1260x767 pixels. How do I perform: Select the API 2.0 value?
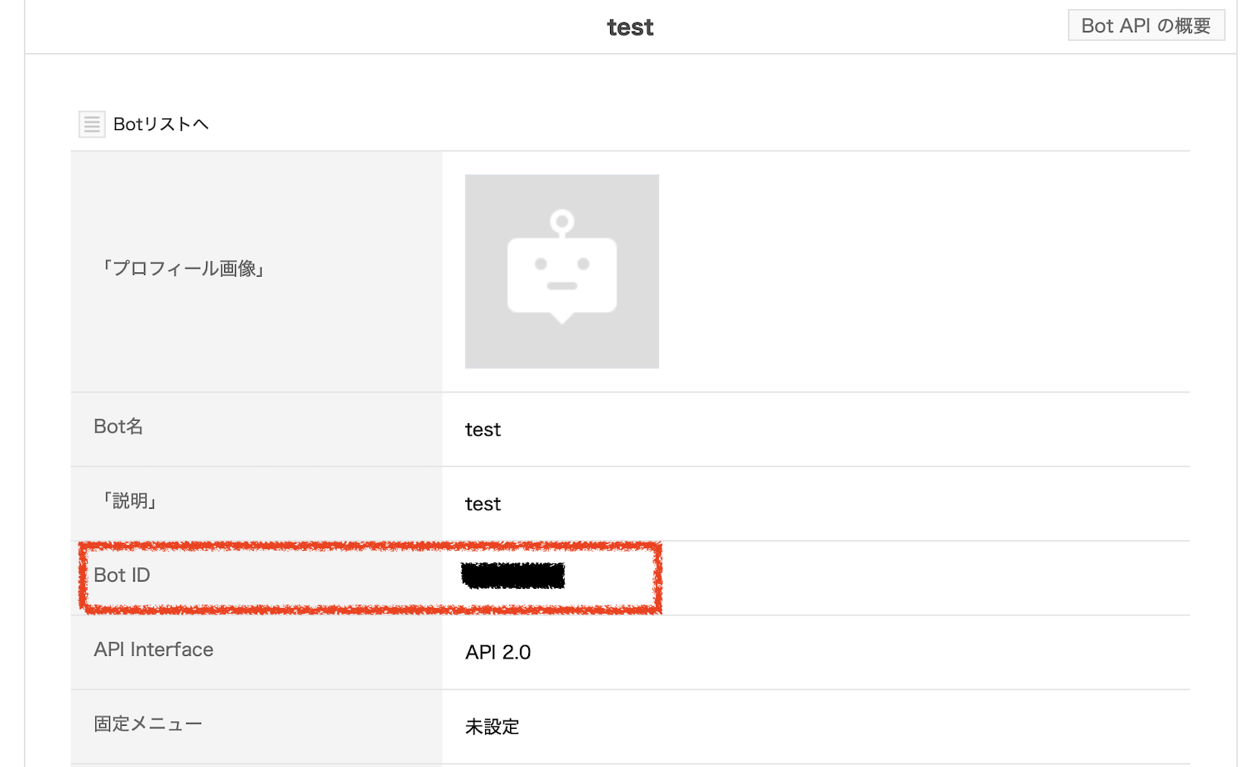498,652
